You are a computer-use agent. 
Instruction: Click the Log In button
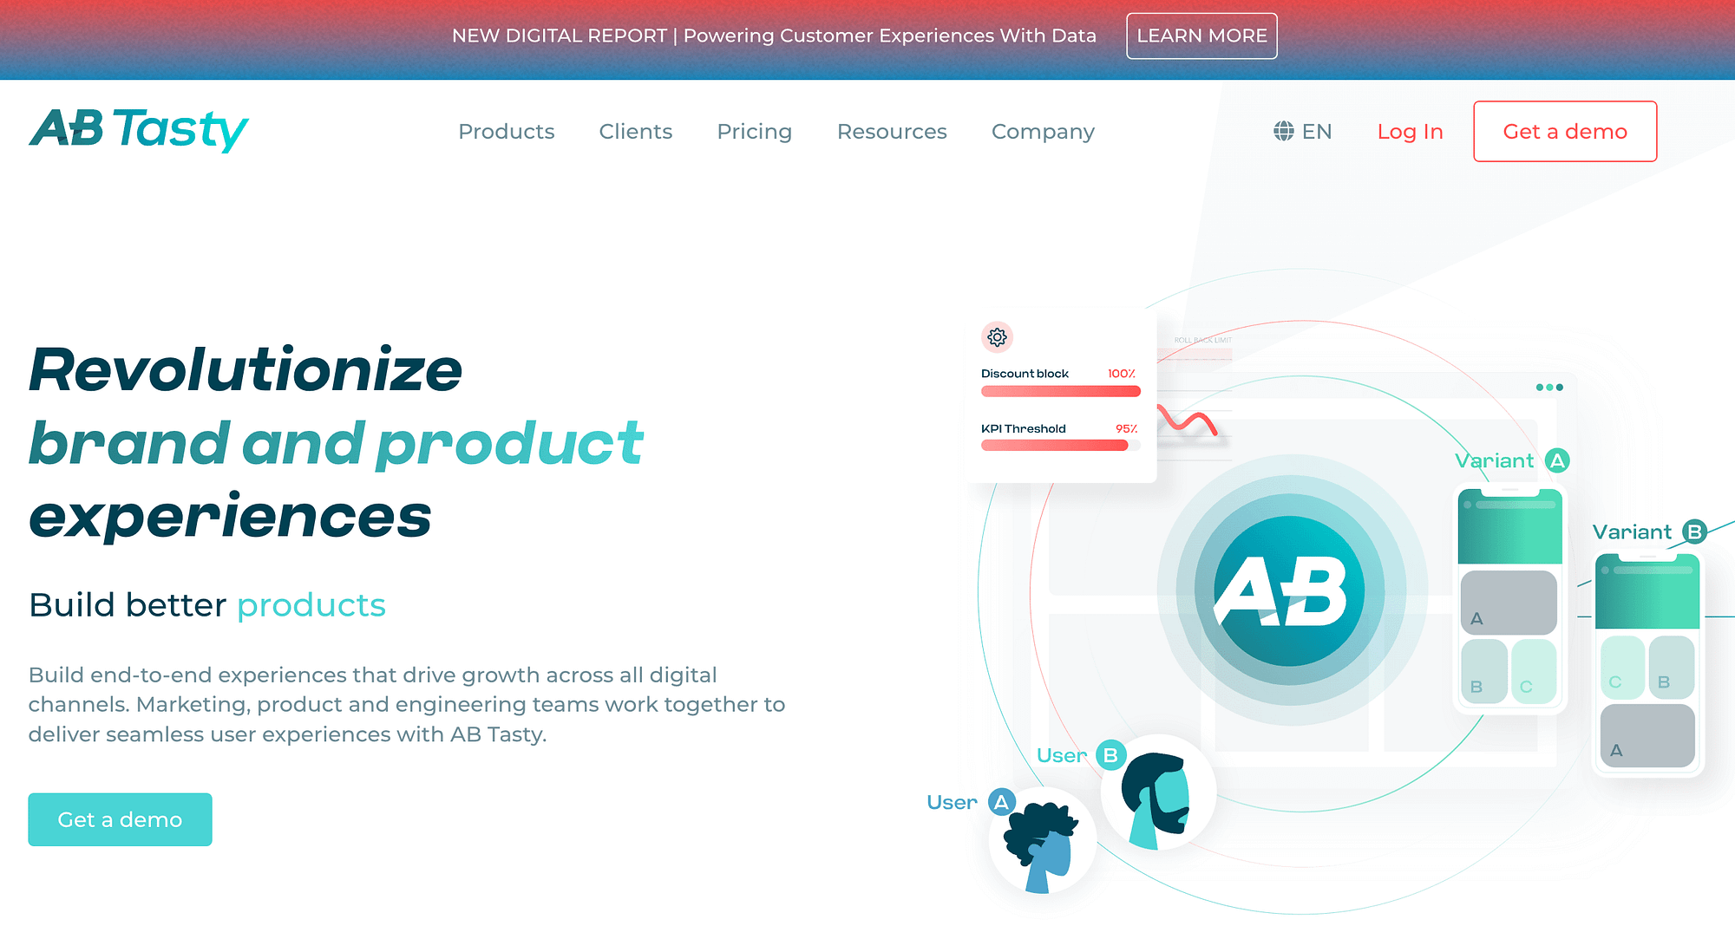(1409, 131)
